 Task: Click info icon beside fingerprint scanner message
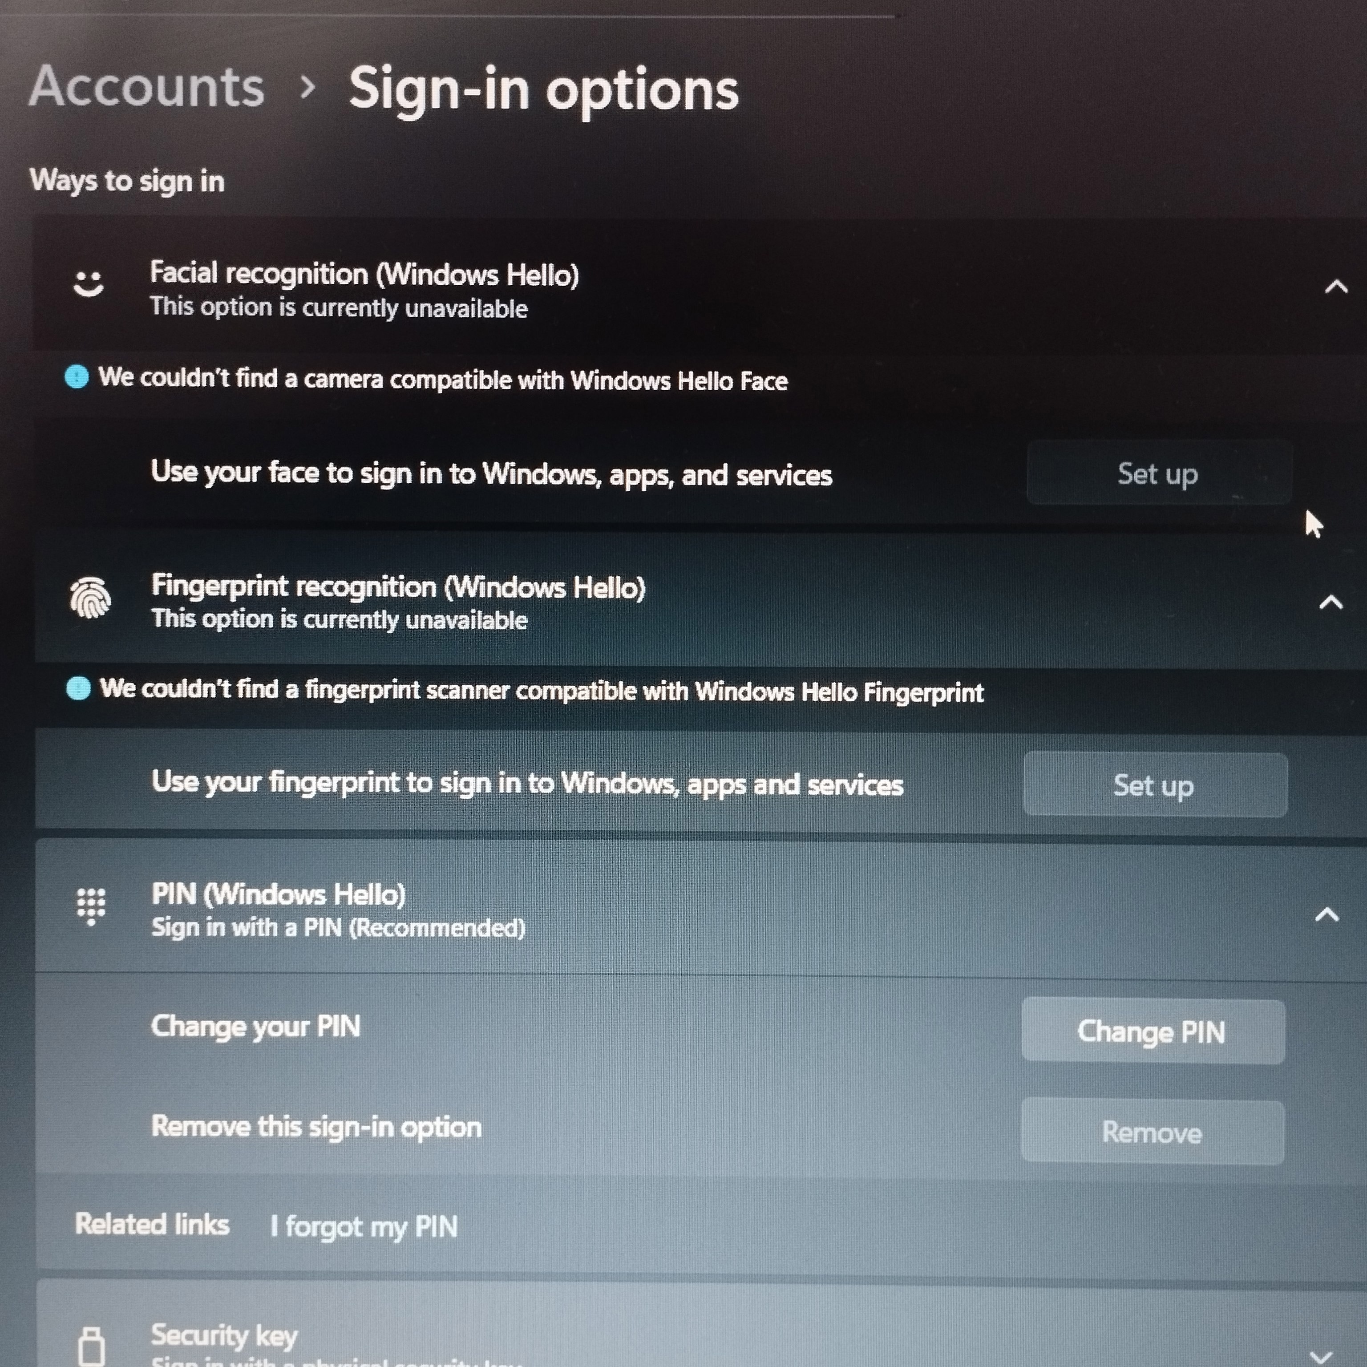pyautogui.click(x=78, y=688)
